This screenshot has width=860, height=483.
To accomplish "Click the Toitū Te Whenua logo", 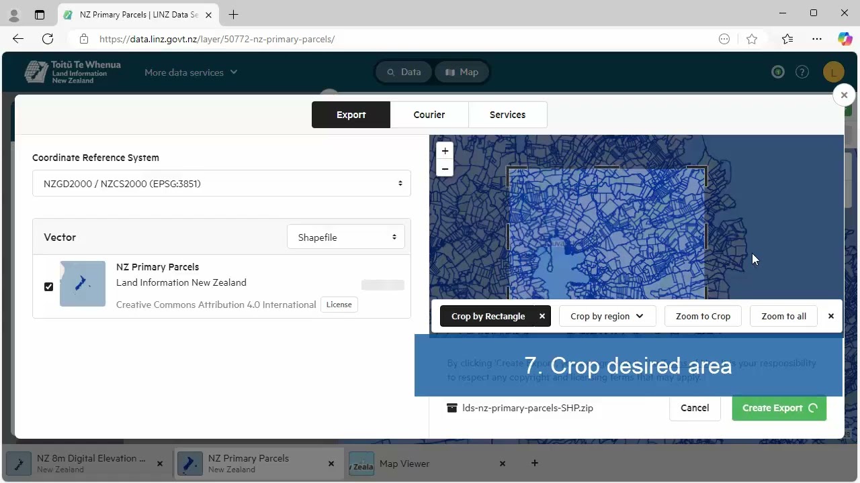I will tap(73, 72).
